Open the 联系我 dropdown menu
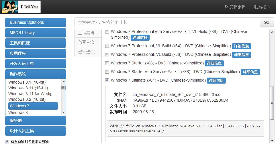Screen dimensions: 276x148 (x=262, y=7)
